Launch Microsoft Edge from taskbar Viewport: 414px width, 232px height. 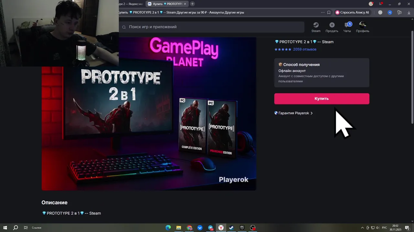pos(168,228)
